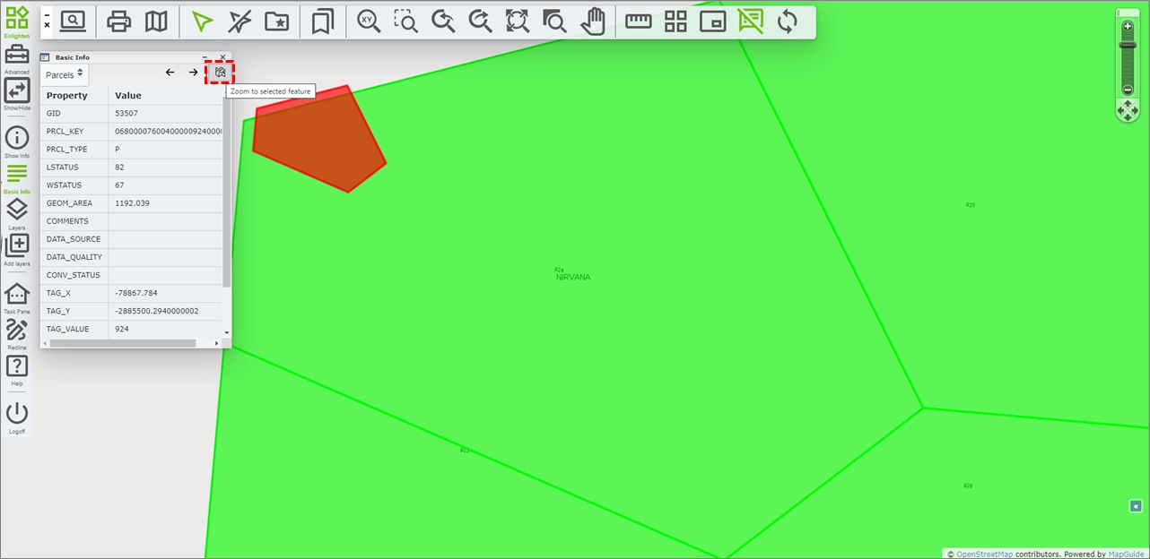Toggle the Show Info mode

(17, 138)
